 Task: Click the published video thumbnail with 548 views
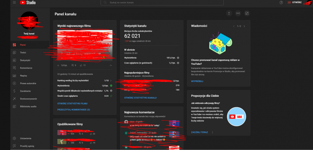62,142
